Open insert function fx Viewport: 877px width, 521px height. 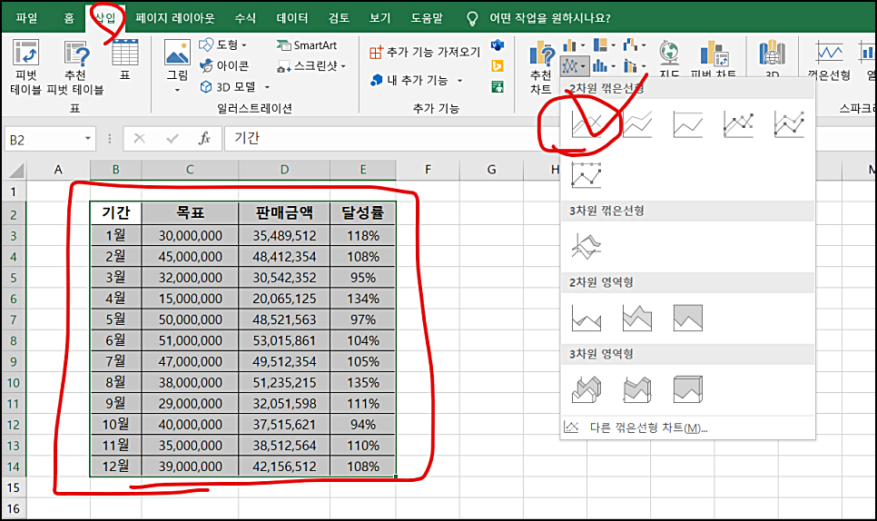coord(204,139)
